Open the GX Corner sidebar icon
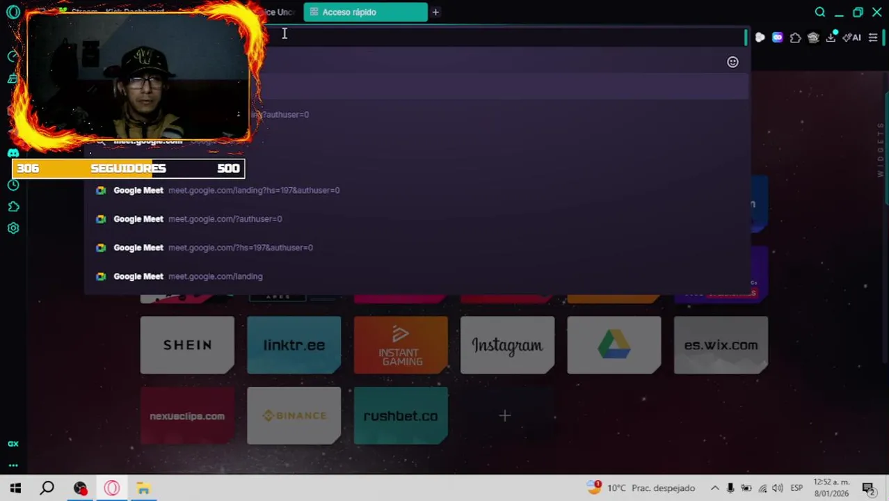Image resolution: width=889 pixels, height=501 pixels. [13, 444]
